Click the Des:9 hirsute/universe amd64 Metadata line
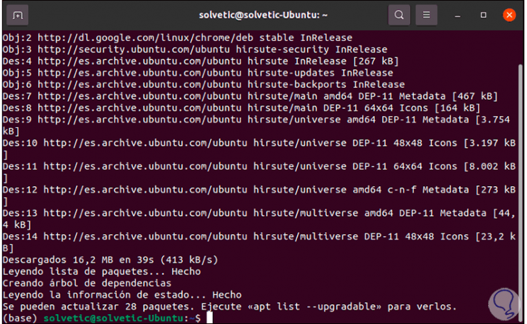The width and height of the screenshot is (527, 324). point(257,125)
